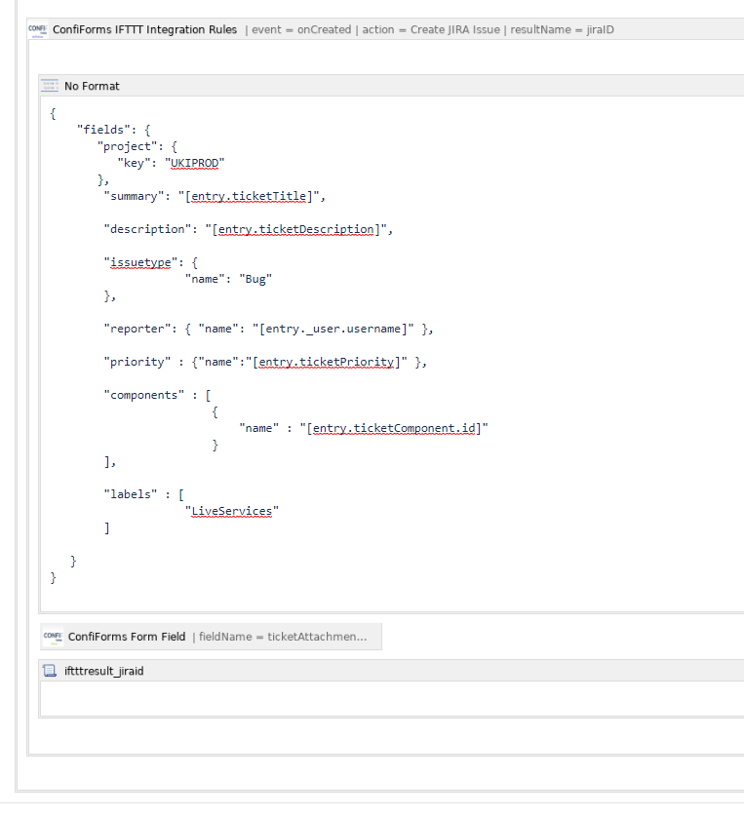Click the "components" key text
This screenshot has height=818, width=744.
point(144,395)
